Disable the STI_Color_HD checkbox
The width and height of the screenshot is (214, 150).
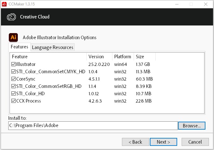pyautogui.click(x=13, y=94)
